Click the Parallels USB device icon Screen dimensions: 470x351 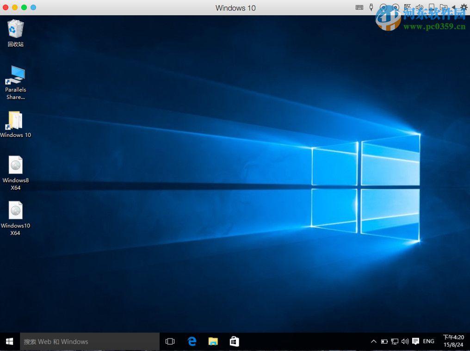click(371, 7)
